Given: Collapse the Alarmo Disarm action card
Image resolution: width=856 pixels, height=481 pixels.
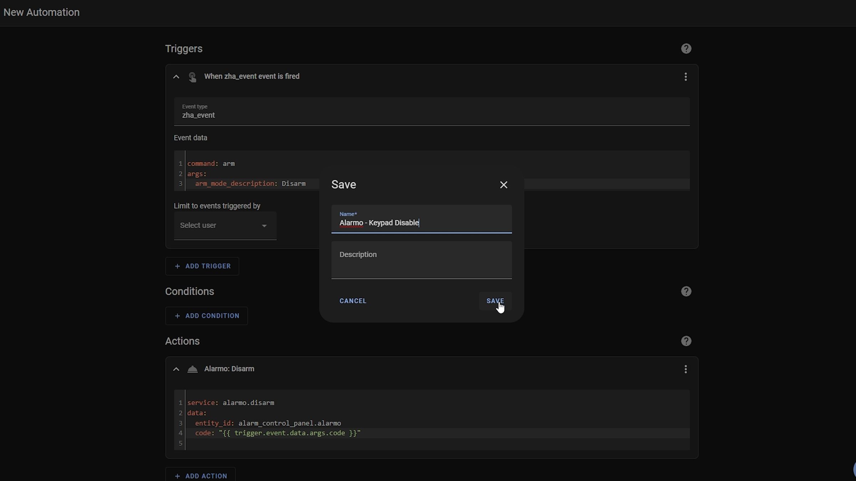Looking at the screenshot, I should tap(176, 369).
